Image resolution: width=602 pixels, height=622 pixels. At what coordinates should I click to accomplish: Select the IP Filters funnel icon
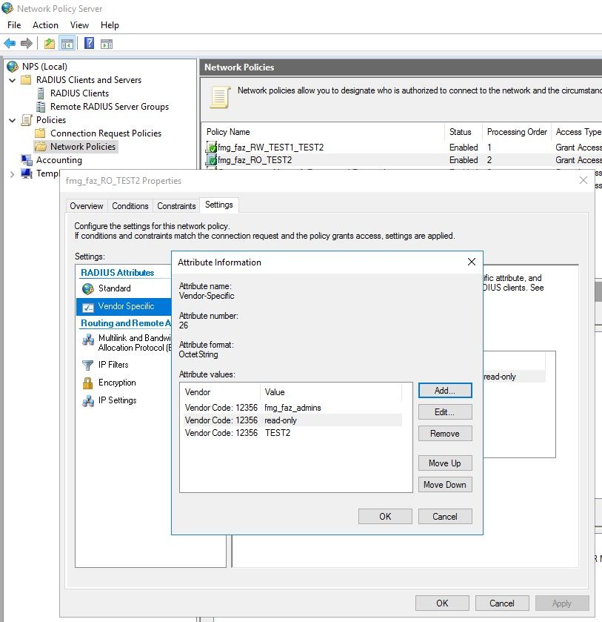click(x=88, y=365)
